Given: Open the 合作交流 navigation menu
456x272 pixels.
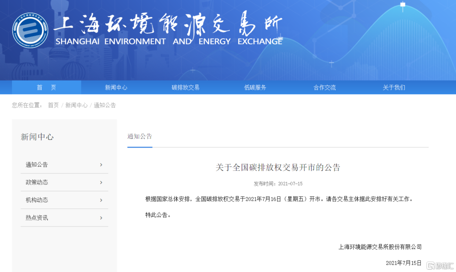Looking at the screenshot, I should pos(325,88).
